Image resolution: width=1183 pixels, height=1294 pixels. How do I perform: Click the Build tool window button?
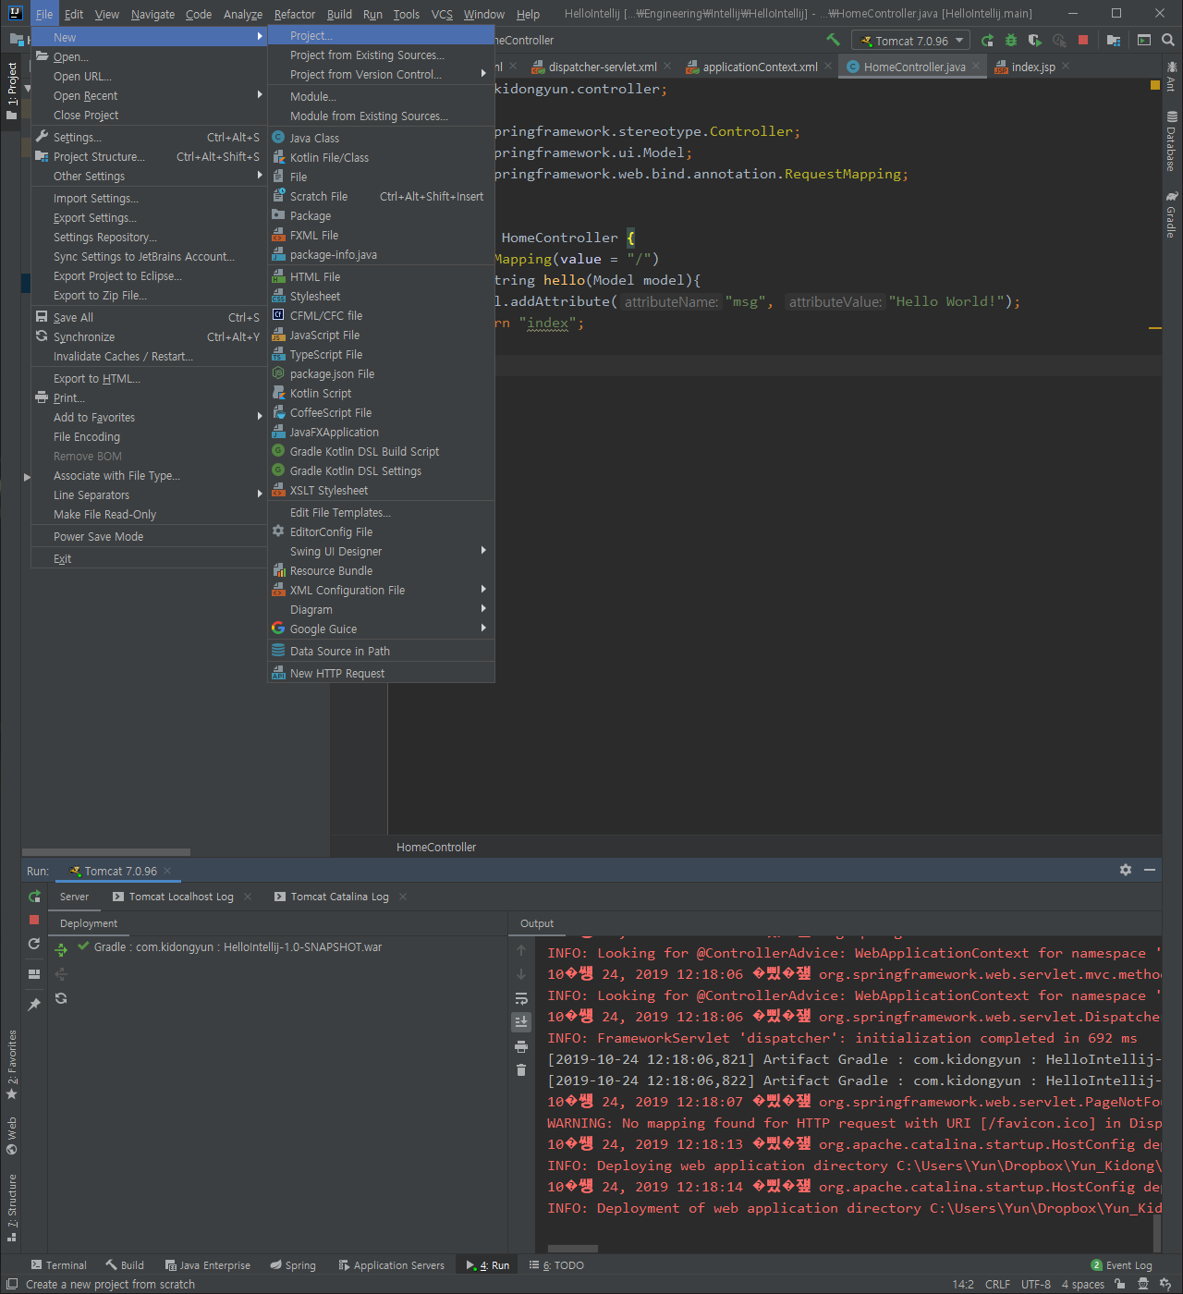[x=125, y=1265]
